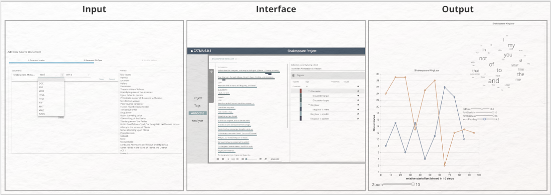Collapse the King Lear tag tree
This screenshot has height=195, width=551.
[309, 105]
